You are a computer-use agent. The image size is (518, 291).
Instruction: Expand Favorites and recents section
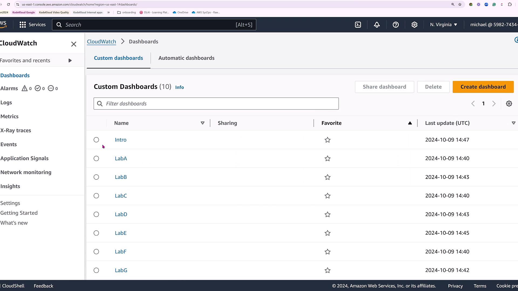click(70, 61)
